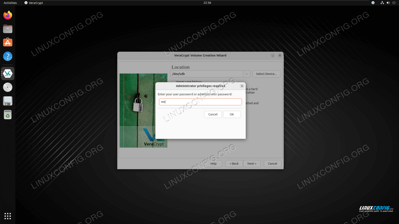
Task: Open the clock showing 22:36
Action: coord(207,3)
